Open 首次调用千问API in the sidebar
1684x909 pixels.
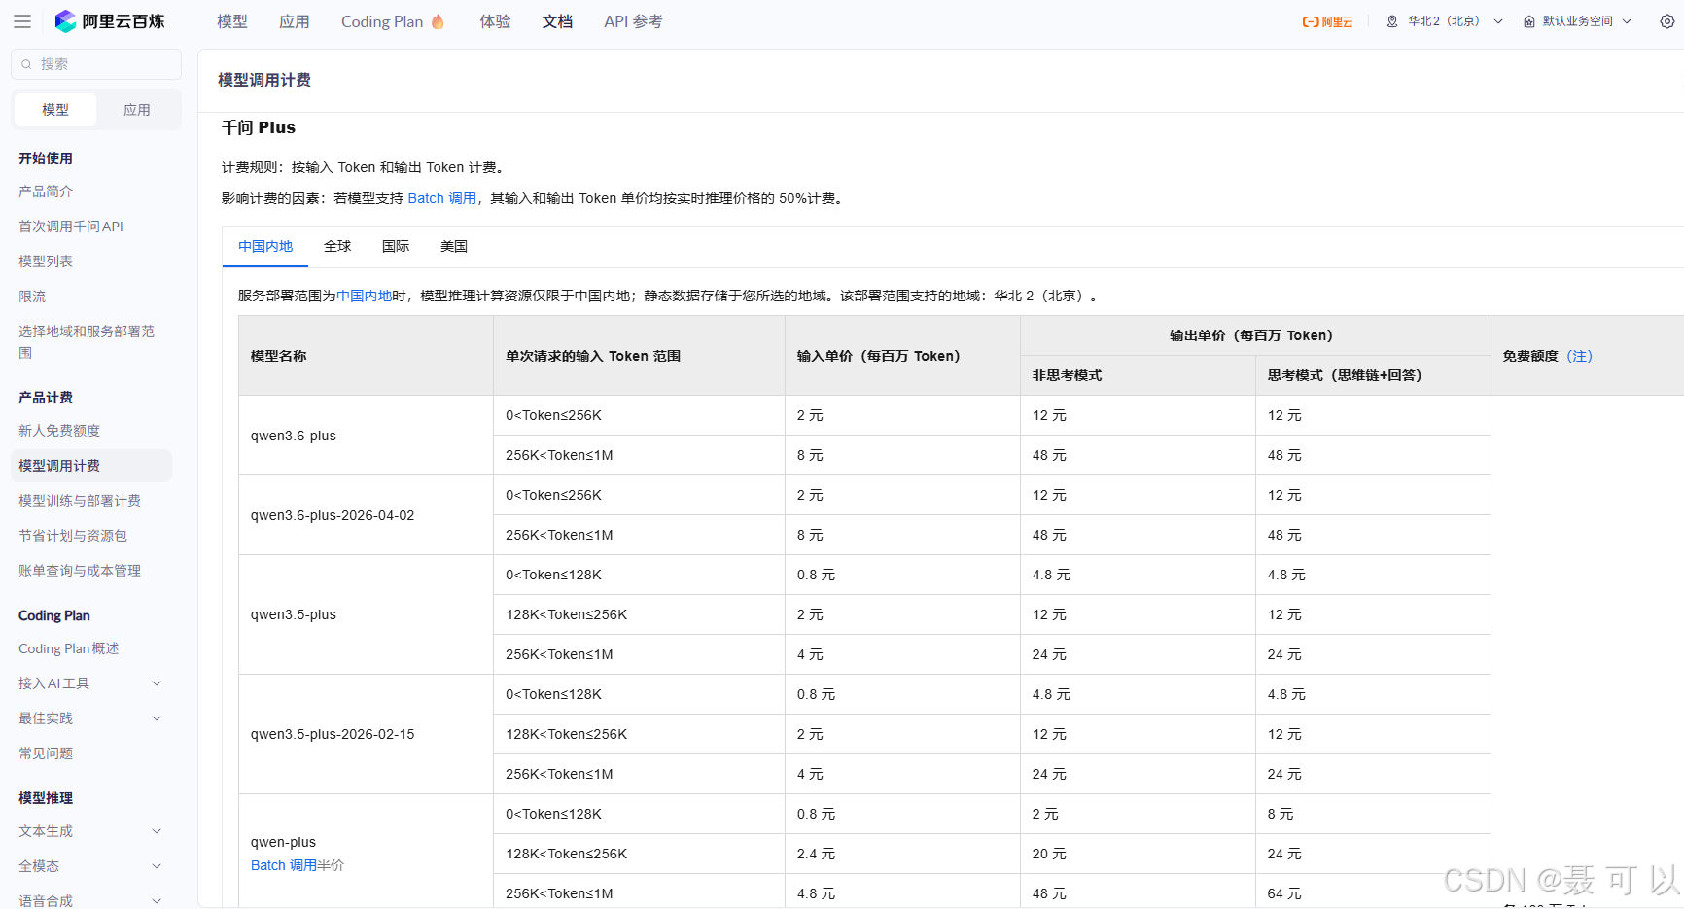(71, 227)
